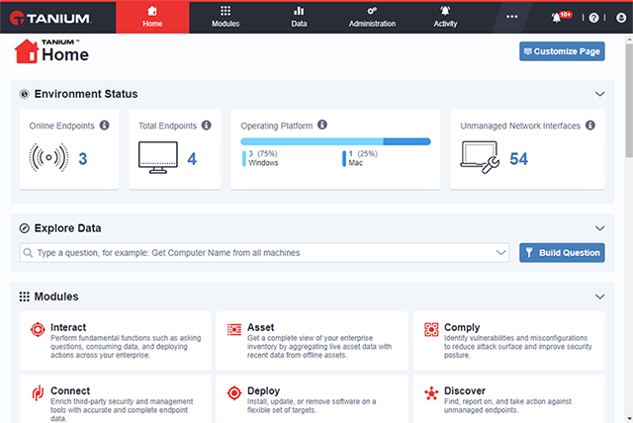Open the Deploy module icon
Viewport: 633px width, 423px height.
pyautogui.click(x=234, y=393)
